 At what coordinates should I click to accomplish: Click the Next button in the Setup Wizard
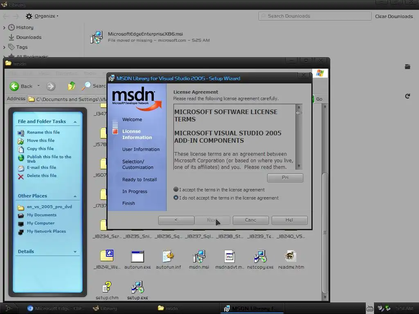click(x=212, y=220)
